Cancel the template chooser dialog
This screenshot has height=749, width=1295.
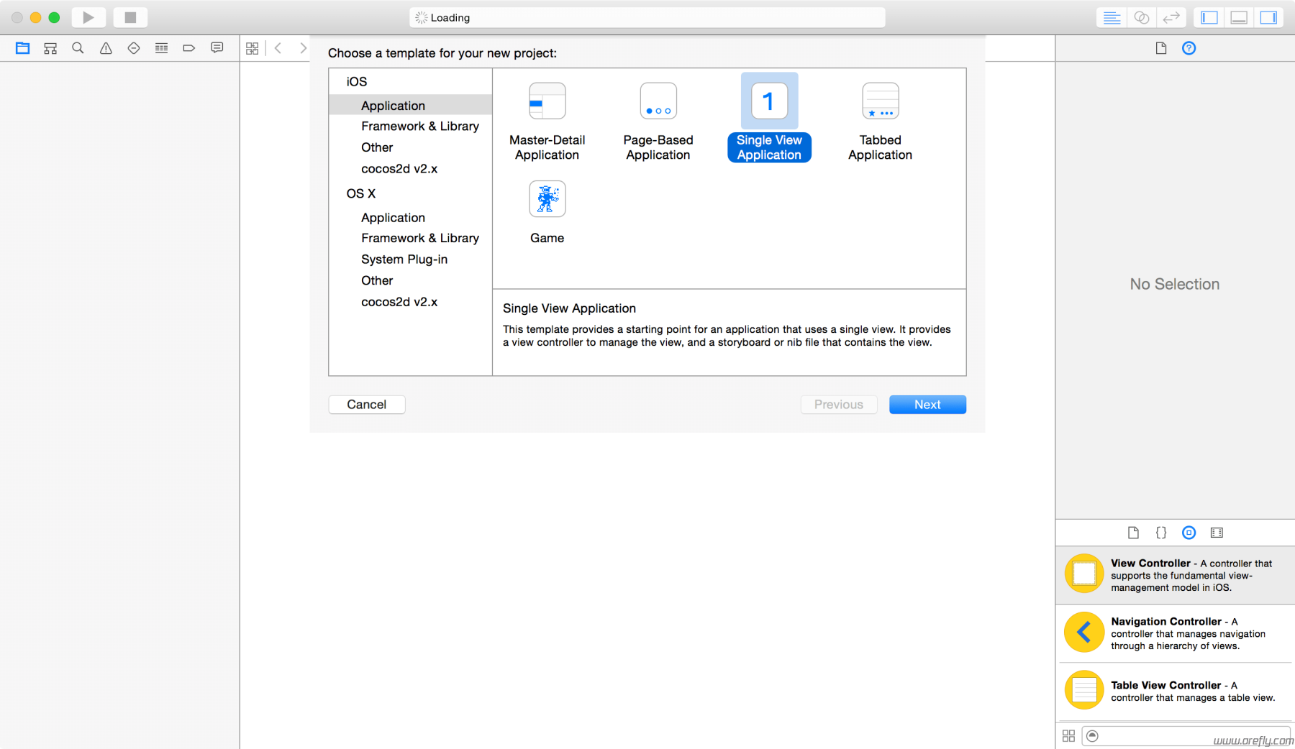(x=366, y=404)
